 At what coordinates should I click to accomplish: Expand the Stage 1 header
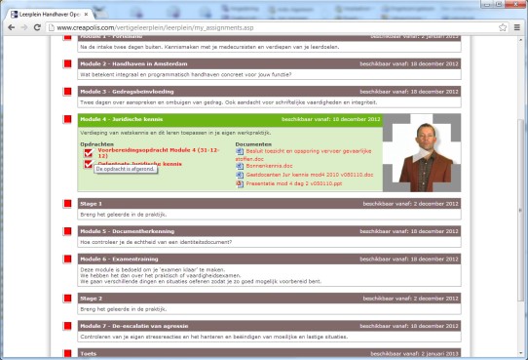click(269, 204)
